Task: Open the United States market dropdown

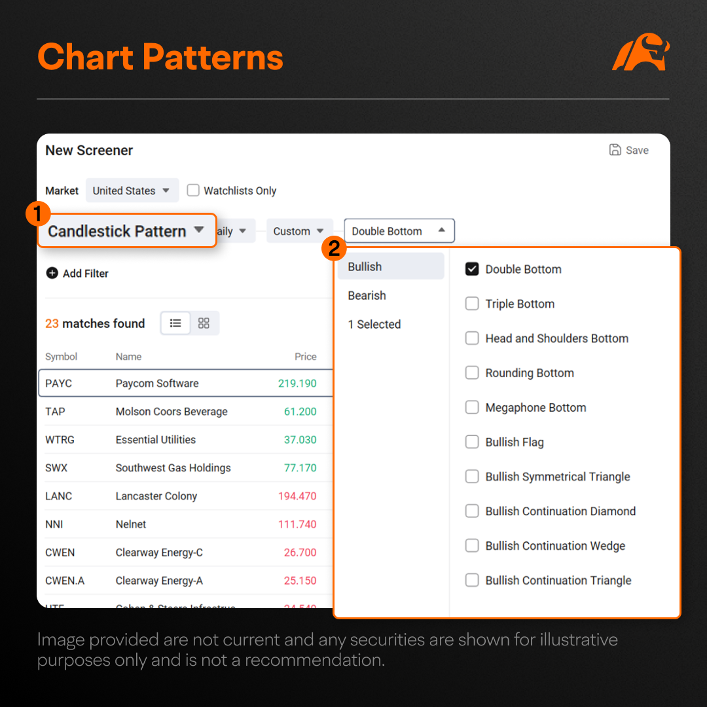Action: [132, 190]
